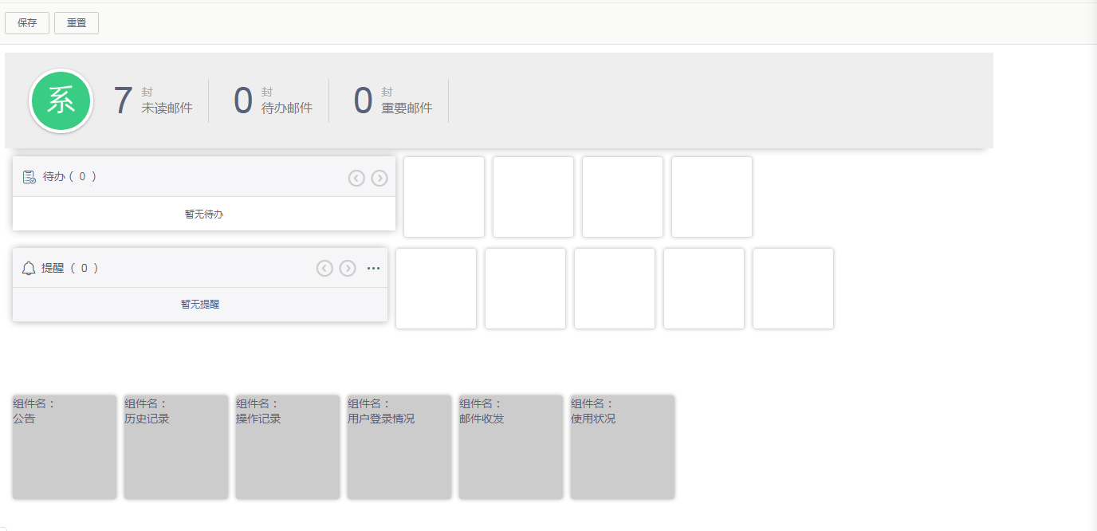Click the green 系 avatar icon
Screen dimensions: 1097x531
click(x=61, y=101)
